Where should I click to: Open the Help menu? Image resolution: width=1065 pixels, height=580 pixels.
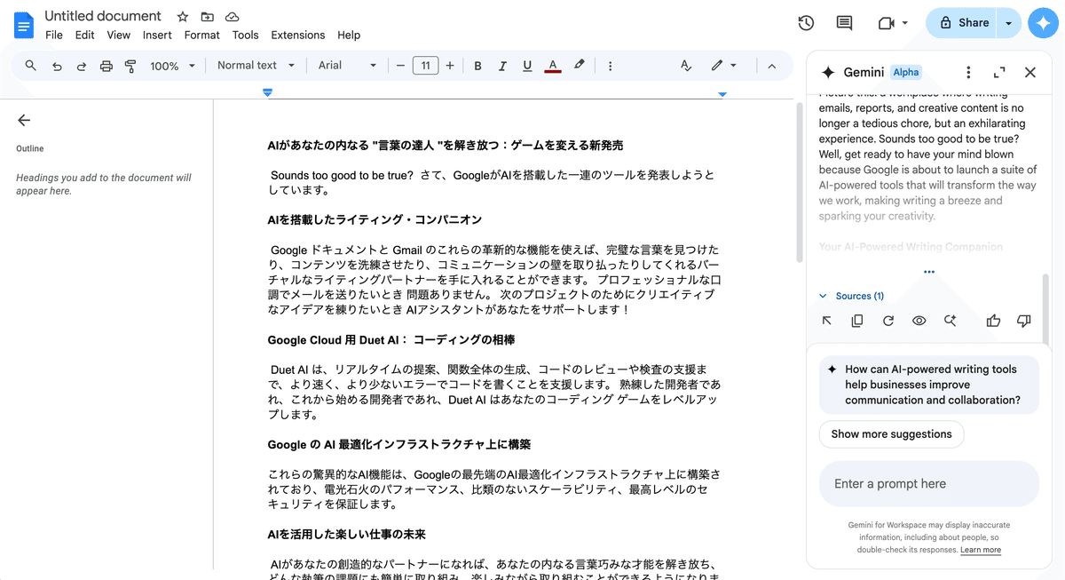349,36
